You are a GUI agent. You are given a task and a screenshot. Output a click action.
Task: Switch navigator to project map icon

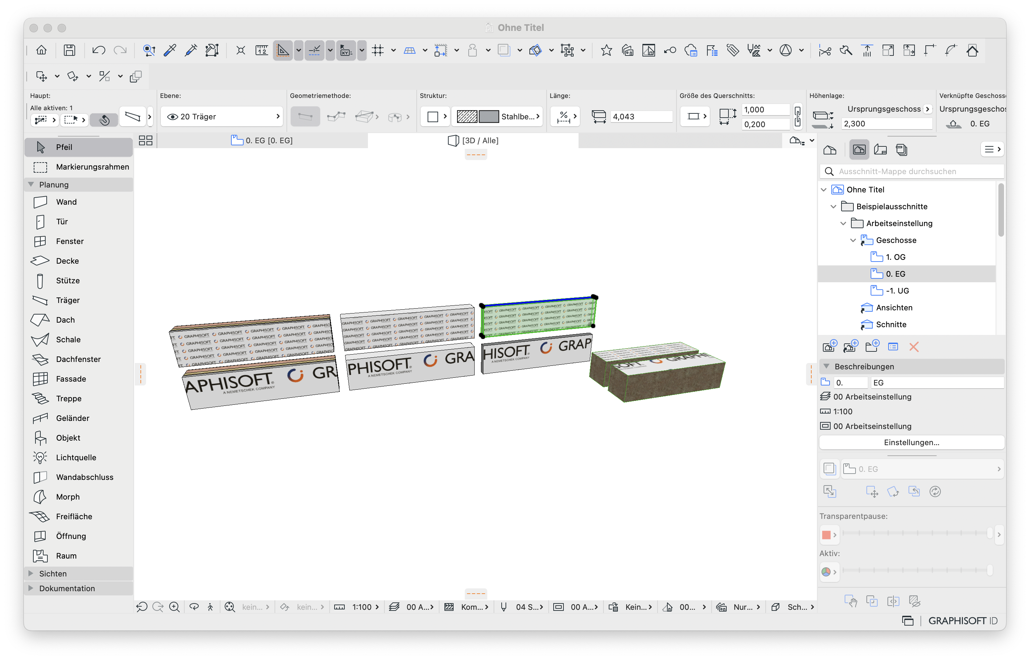coord(830,150)
